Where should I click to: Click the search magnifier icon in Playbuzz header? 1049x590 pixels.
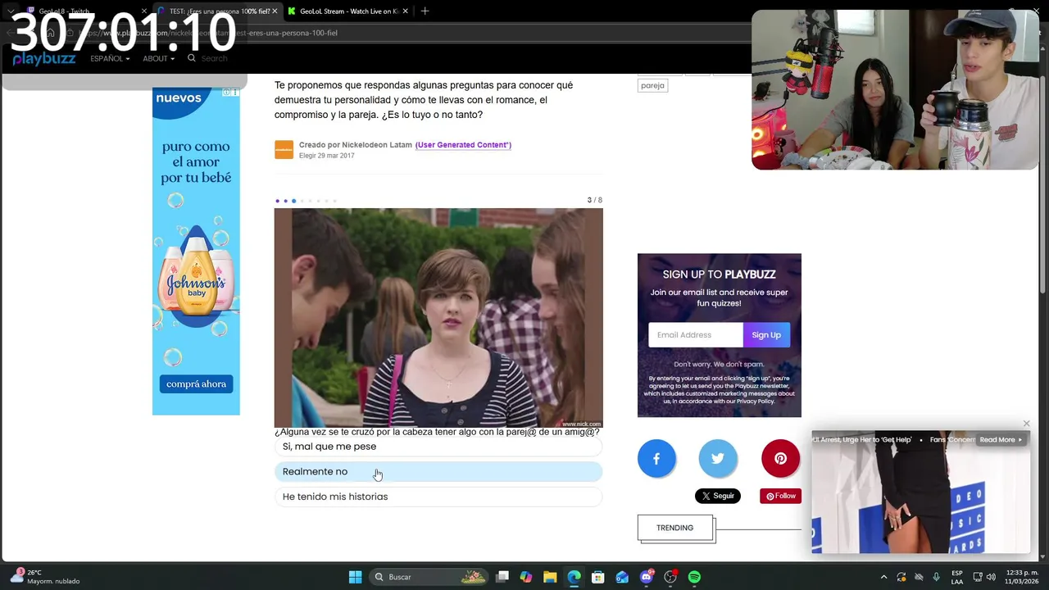pyautogui.click(x=192, y=58)
